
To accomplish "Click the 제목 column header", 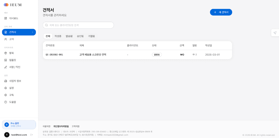I will [82, 45].
